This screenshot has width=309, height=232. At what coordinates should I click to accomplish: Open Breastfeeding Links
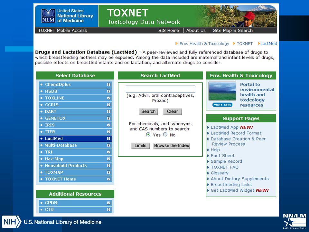(x=231, y=184)
